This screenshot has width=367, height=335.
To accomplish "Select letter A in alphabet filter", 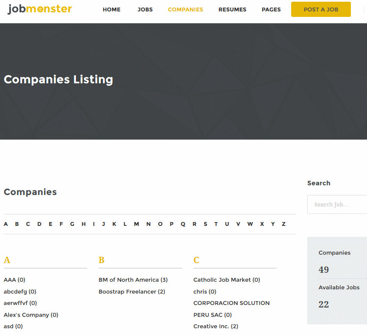I will pos(6,224).
